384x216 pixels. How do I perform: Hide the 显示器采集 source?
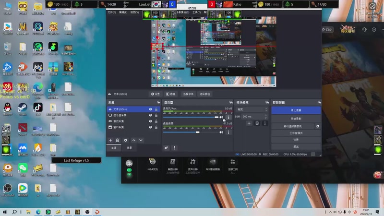click(x=150, y=115)
